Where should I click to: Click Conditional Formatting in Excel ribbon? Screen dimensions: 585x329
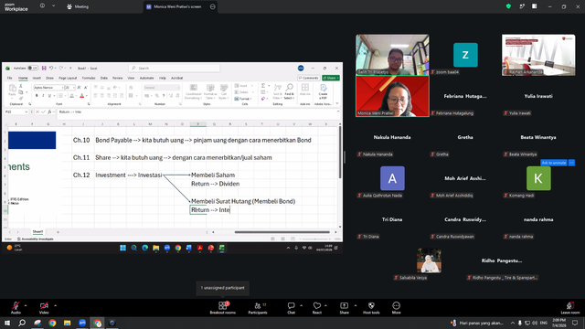click(193, 91)
